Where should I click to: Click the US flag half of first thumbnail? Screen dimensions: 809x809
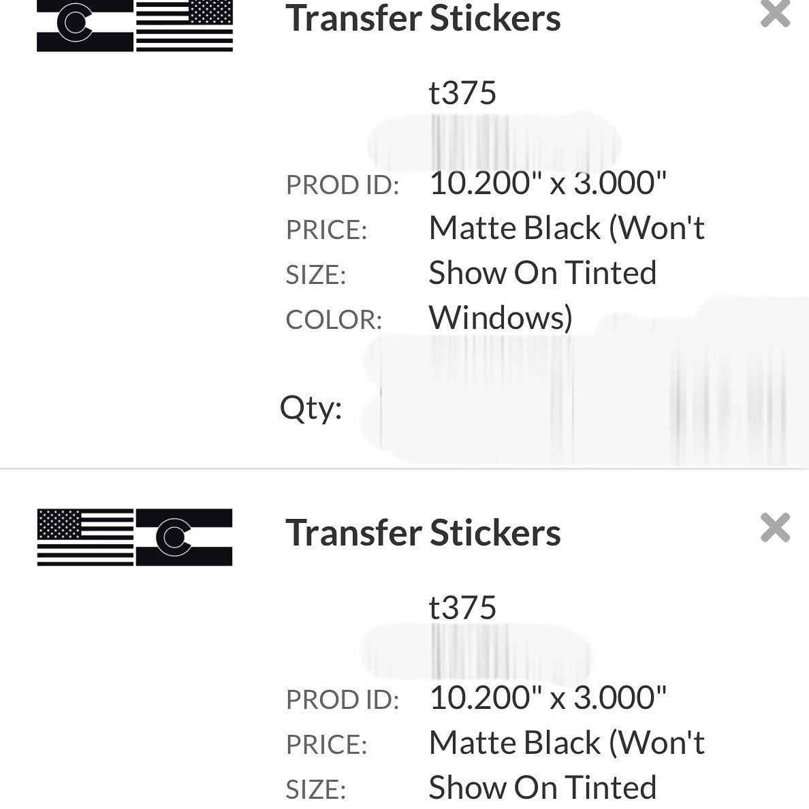[x=184, y=26]
